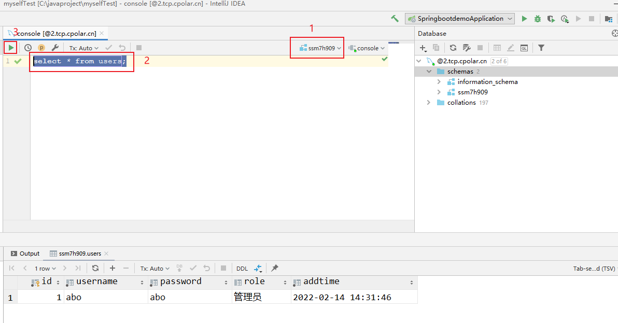
Task: Expand the ssm7h909 schema node
Action: click(439, 92)
